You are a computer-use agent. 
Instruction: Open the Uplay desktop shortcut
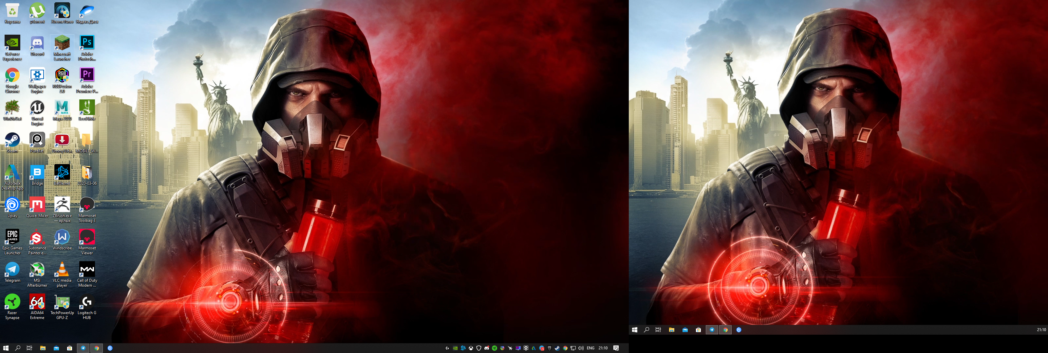point(12,207)
